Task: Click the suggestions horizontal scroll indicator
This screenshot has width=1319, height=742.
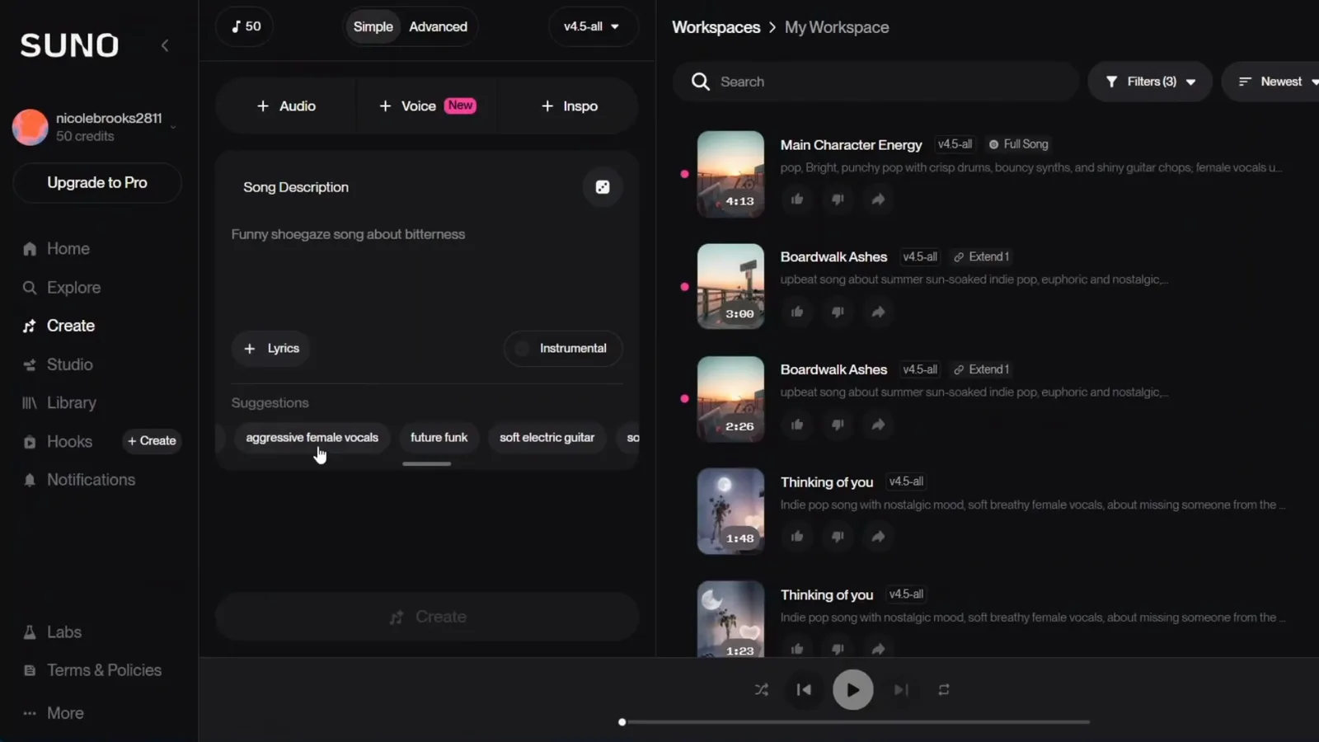Action: (x=427, y=464)
